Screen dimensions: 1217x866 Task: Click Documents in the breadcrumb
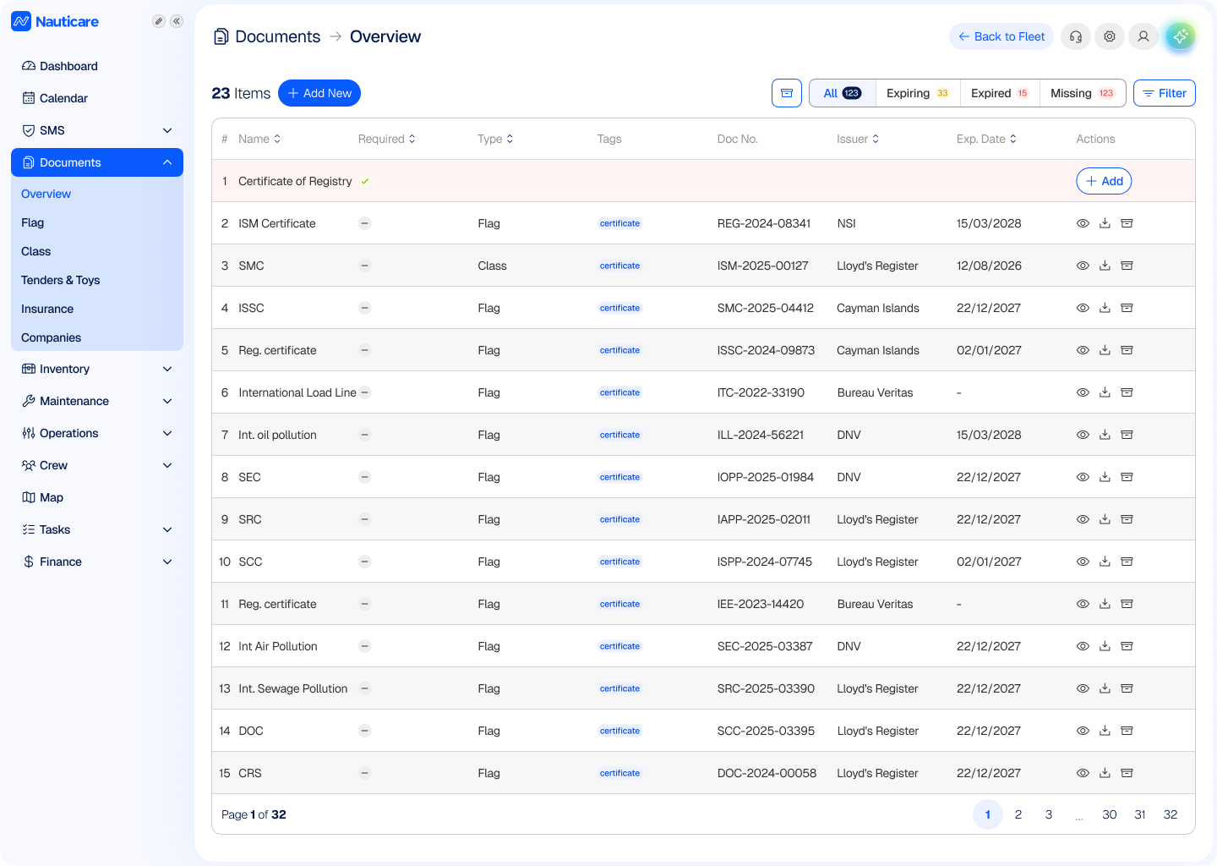click(x=277, y=36)
